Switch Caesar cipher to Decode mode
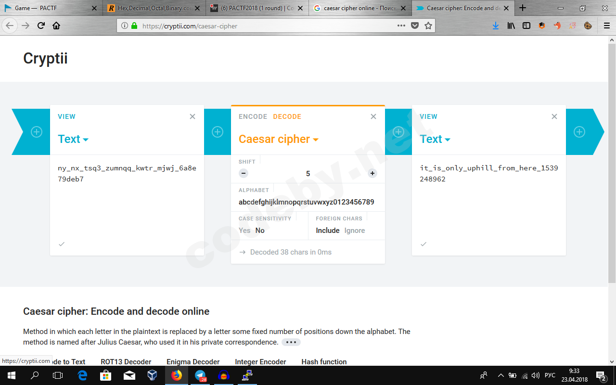Image resolution: width=616 pixels, height=385 pixels. pyautogui.click(x=287, y=116)
